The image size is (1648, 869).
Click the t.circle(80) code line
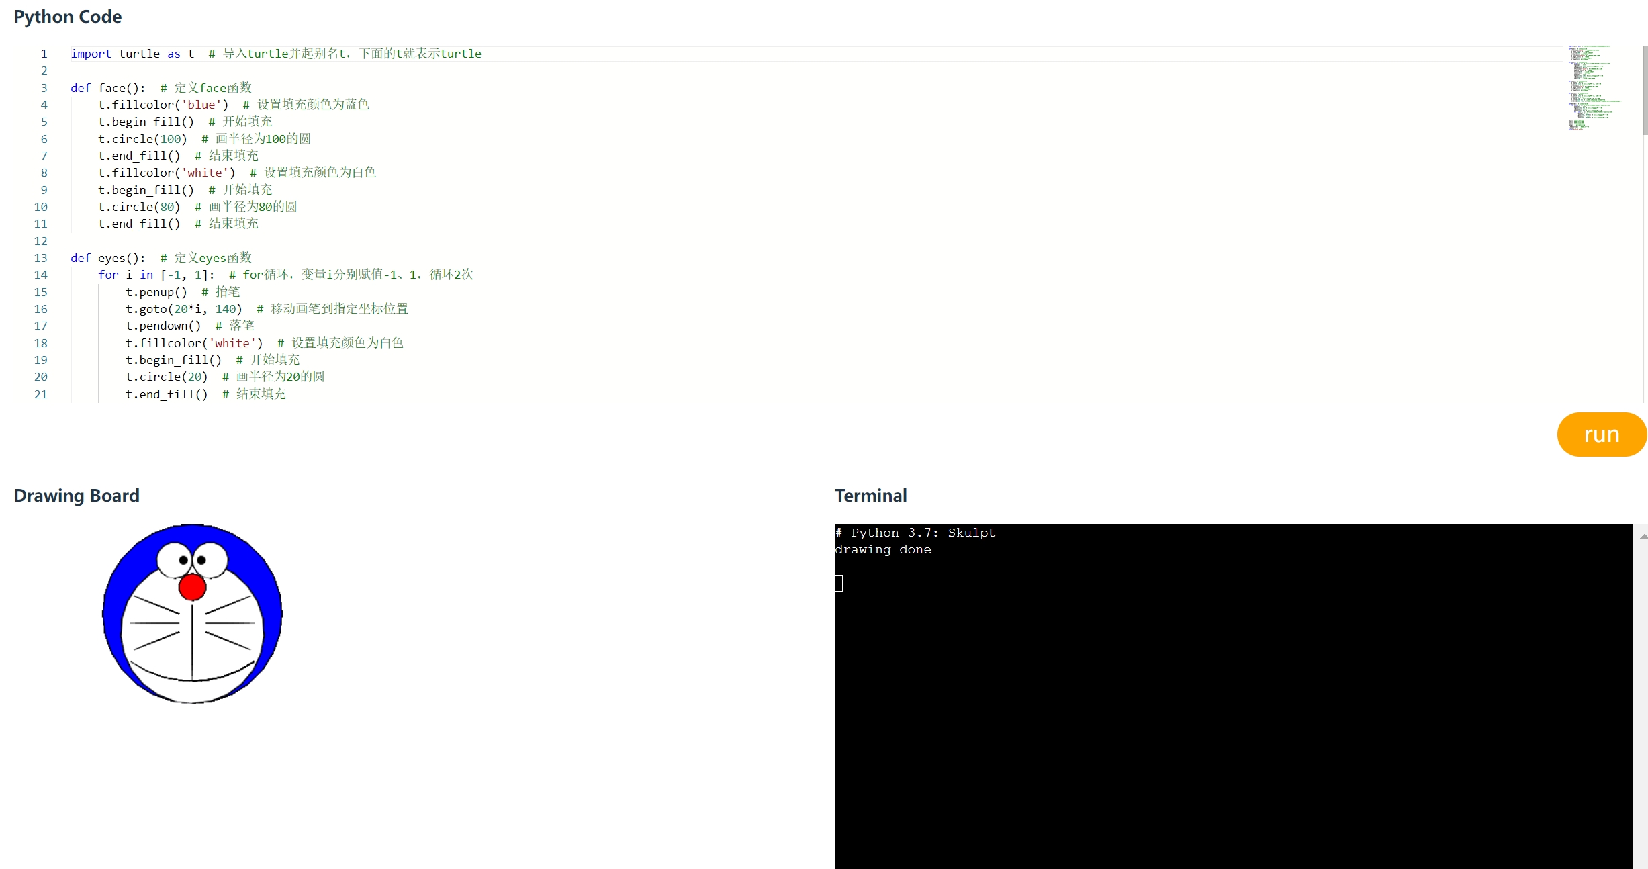[197, 207]
